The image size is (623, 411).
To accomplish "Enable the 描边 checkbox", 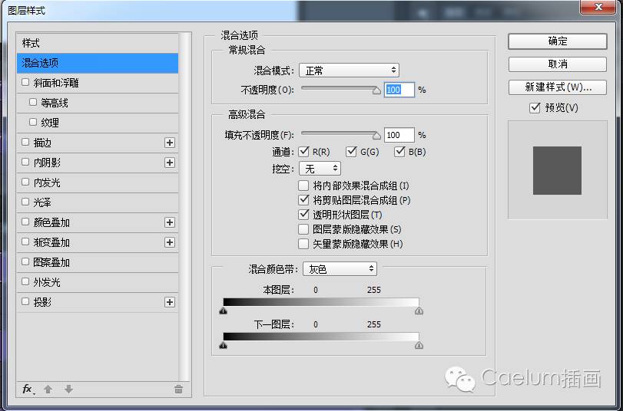I will coord(25,142).
